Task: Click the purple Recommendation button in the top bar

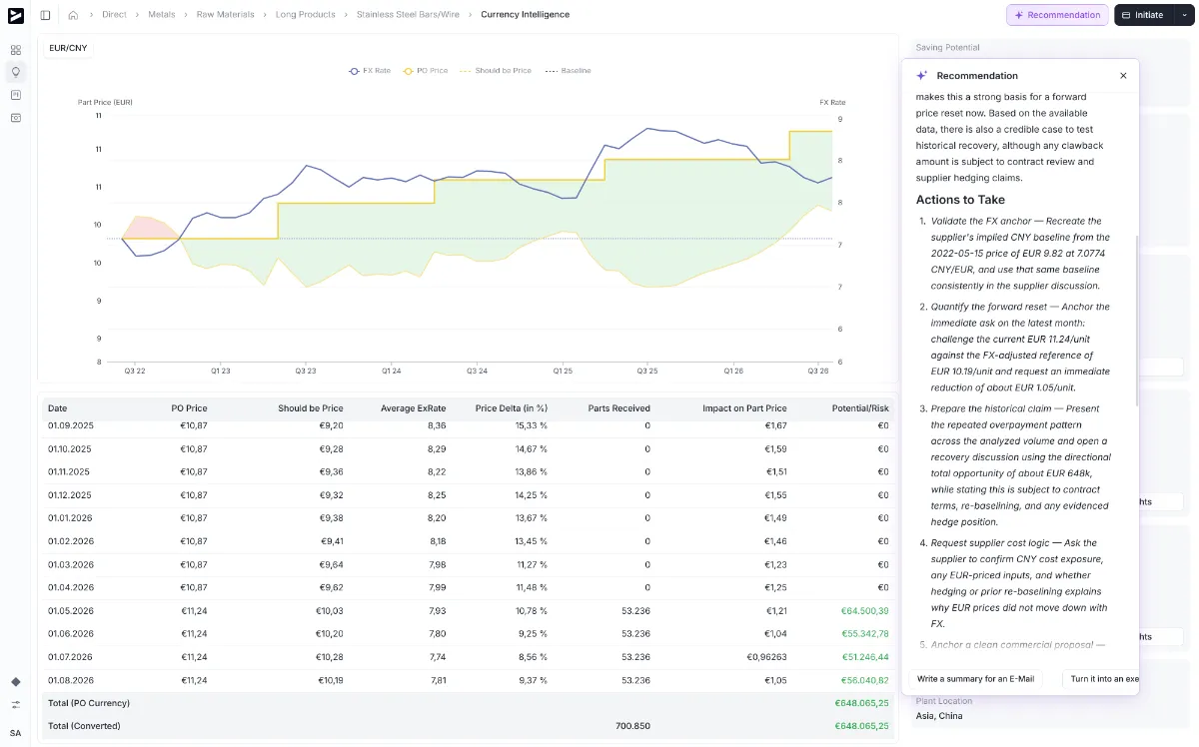Action: pos(1057,15)
